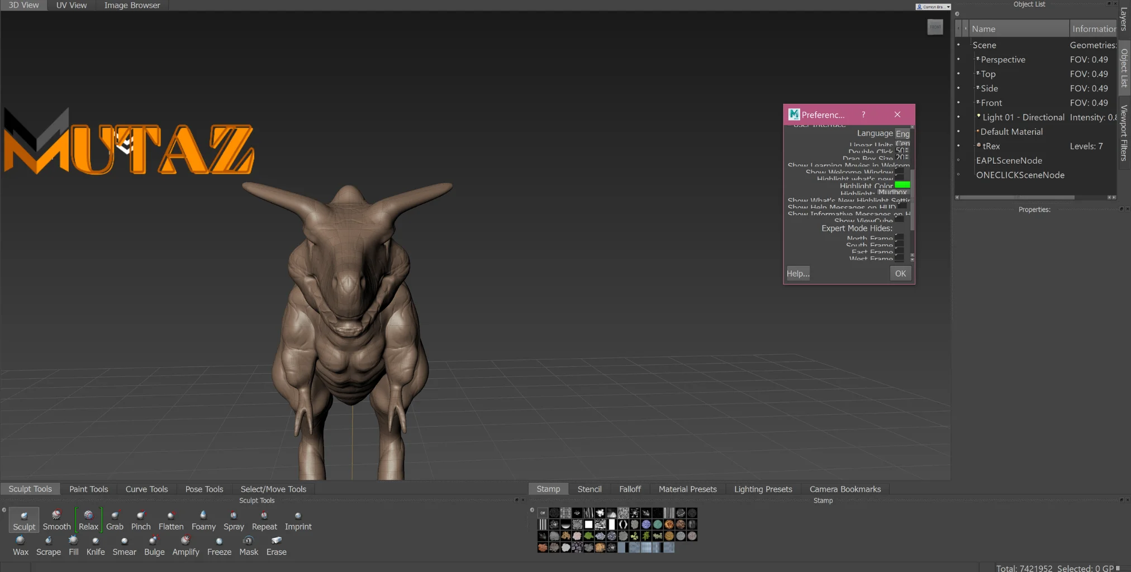This screenshot has height=572, width=1131.
Task: Select the Bulge sculpt tool
Action: click(x=154, y=546)
